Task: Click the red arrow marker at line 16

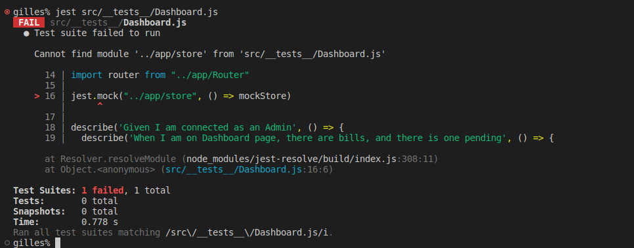Action: point(37,96)
